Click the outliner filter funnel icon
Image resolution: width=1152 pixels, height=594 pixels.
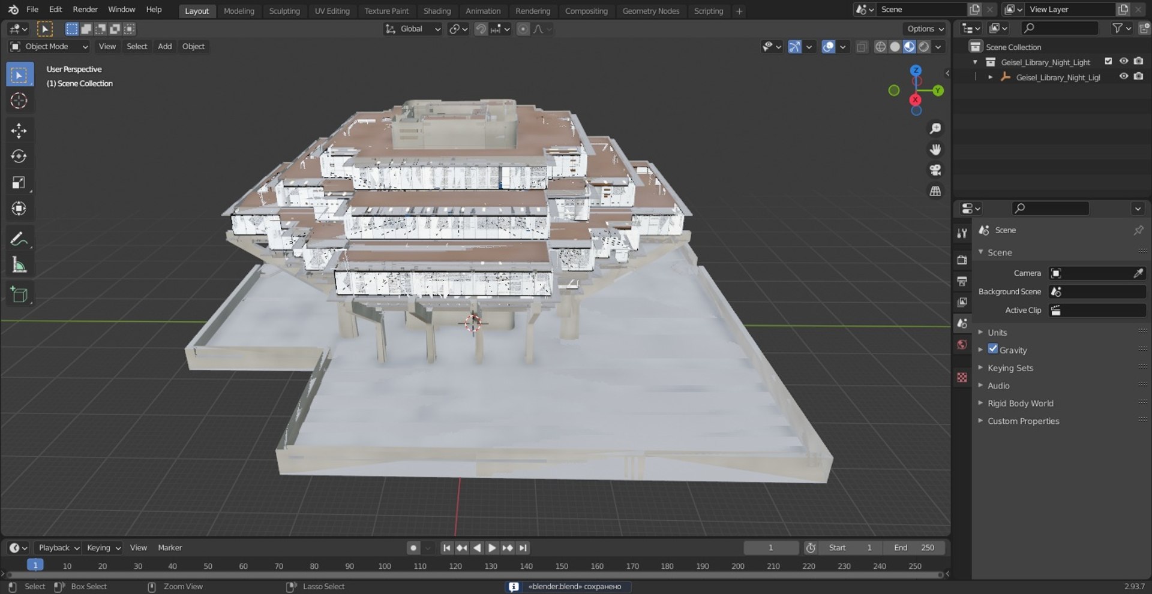point(1117,28)
